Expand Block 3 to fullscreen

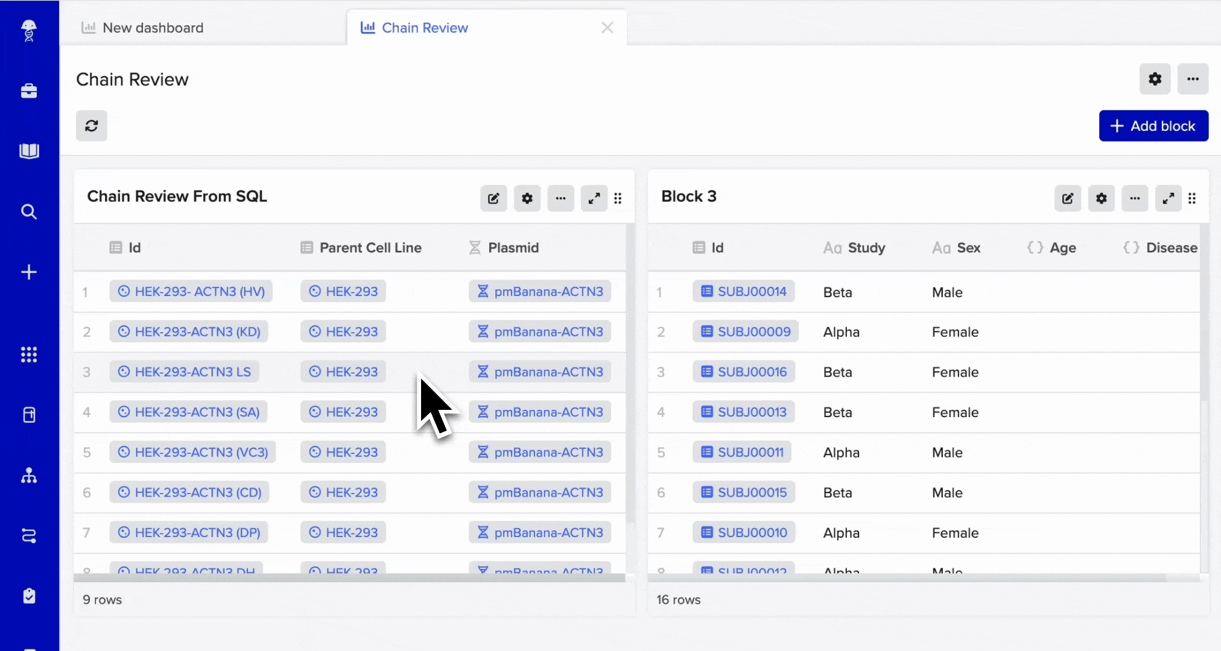coord(1168,198)
